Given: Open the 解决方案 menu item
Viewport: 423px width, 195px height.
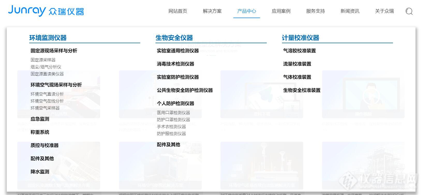Looking at the screenshot, I should (x=212, y=11).
